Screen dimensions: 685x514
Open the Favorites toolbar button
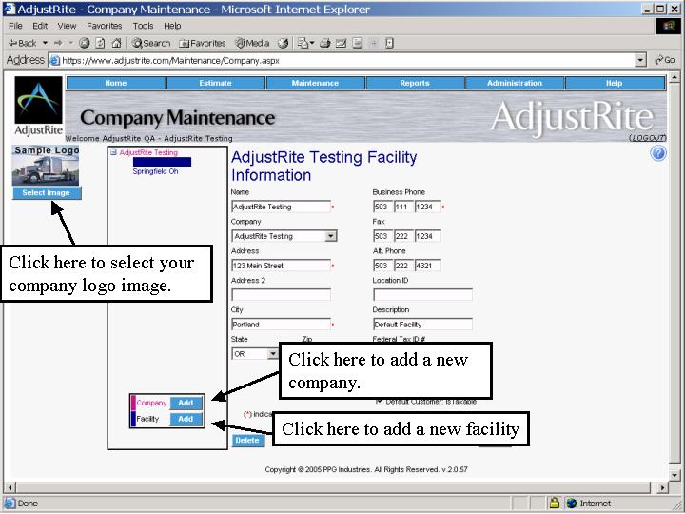pyautogui.click(x=203, y=43)
